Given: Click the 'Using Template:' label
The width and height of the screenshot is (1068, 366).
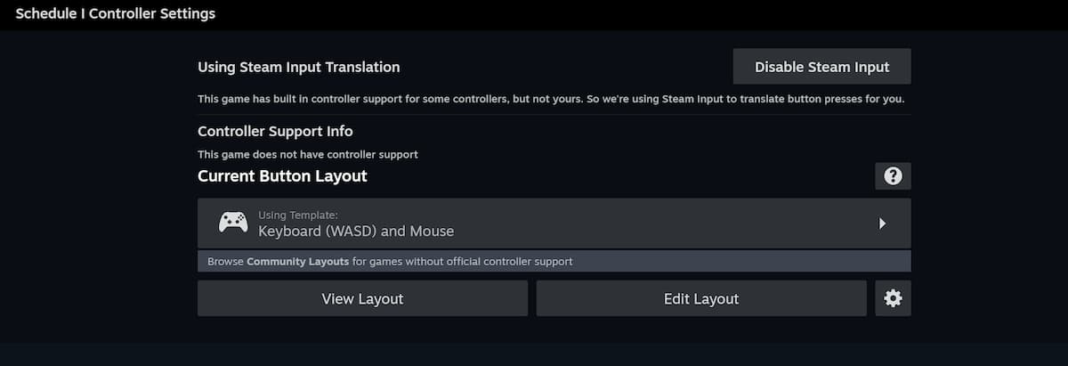Looking at the screenshot, I should click(298, 215).
